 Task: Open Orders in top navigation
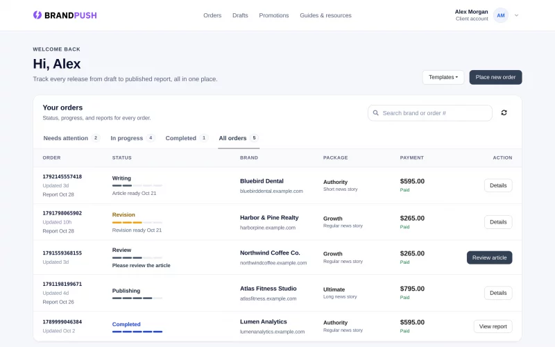tap(212, 15)
